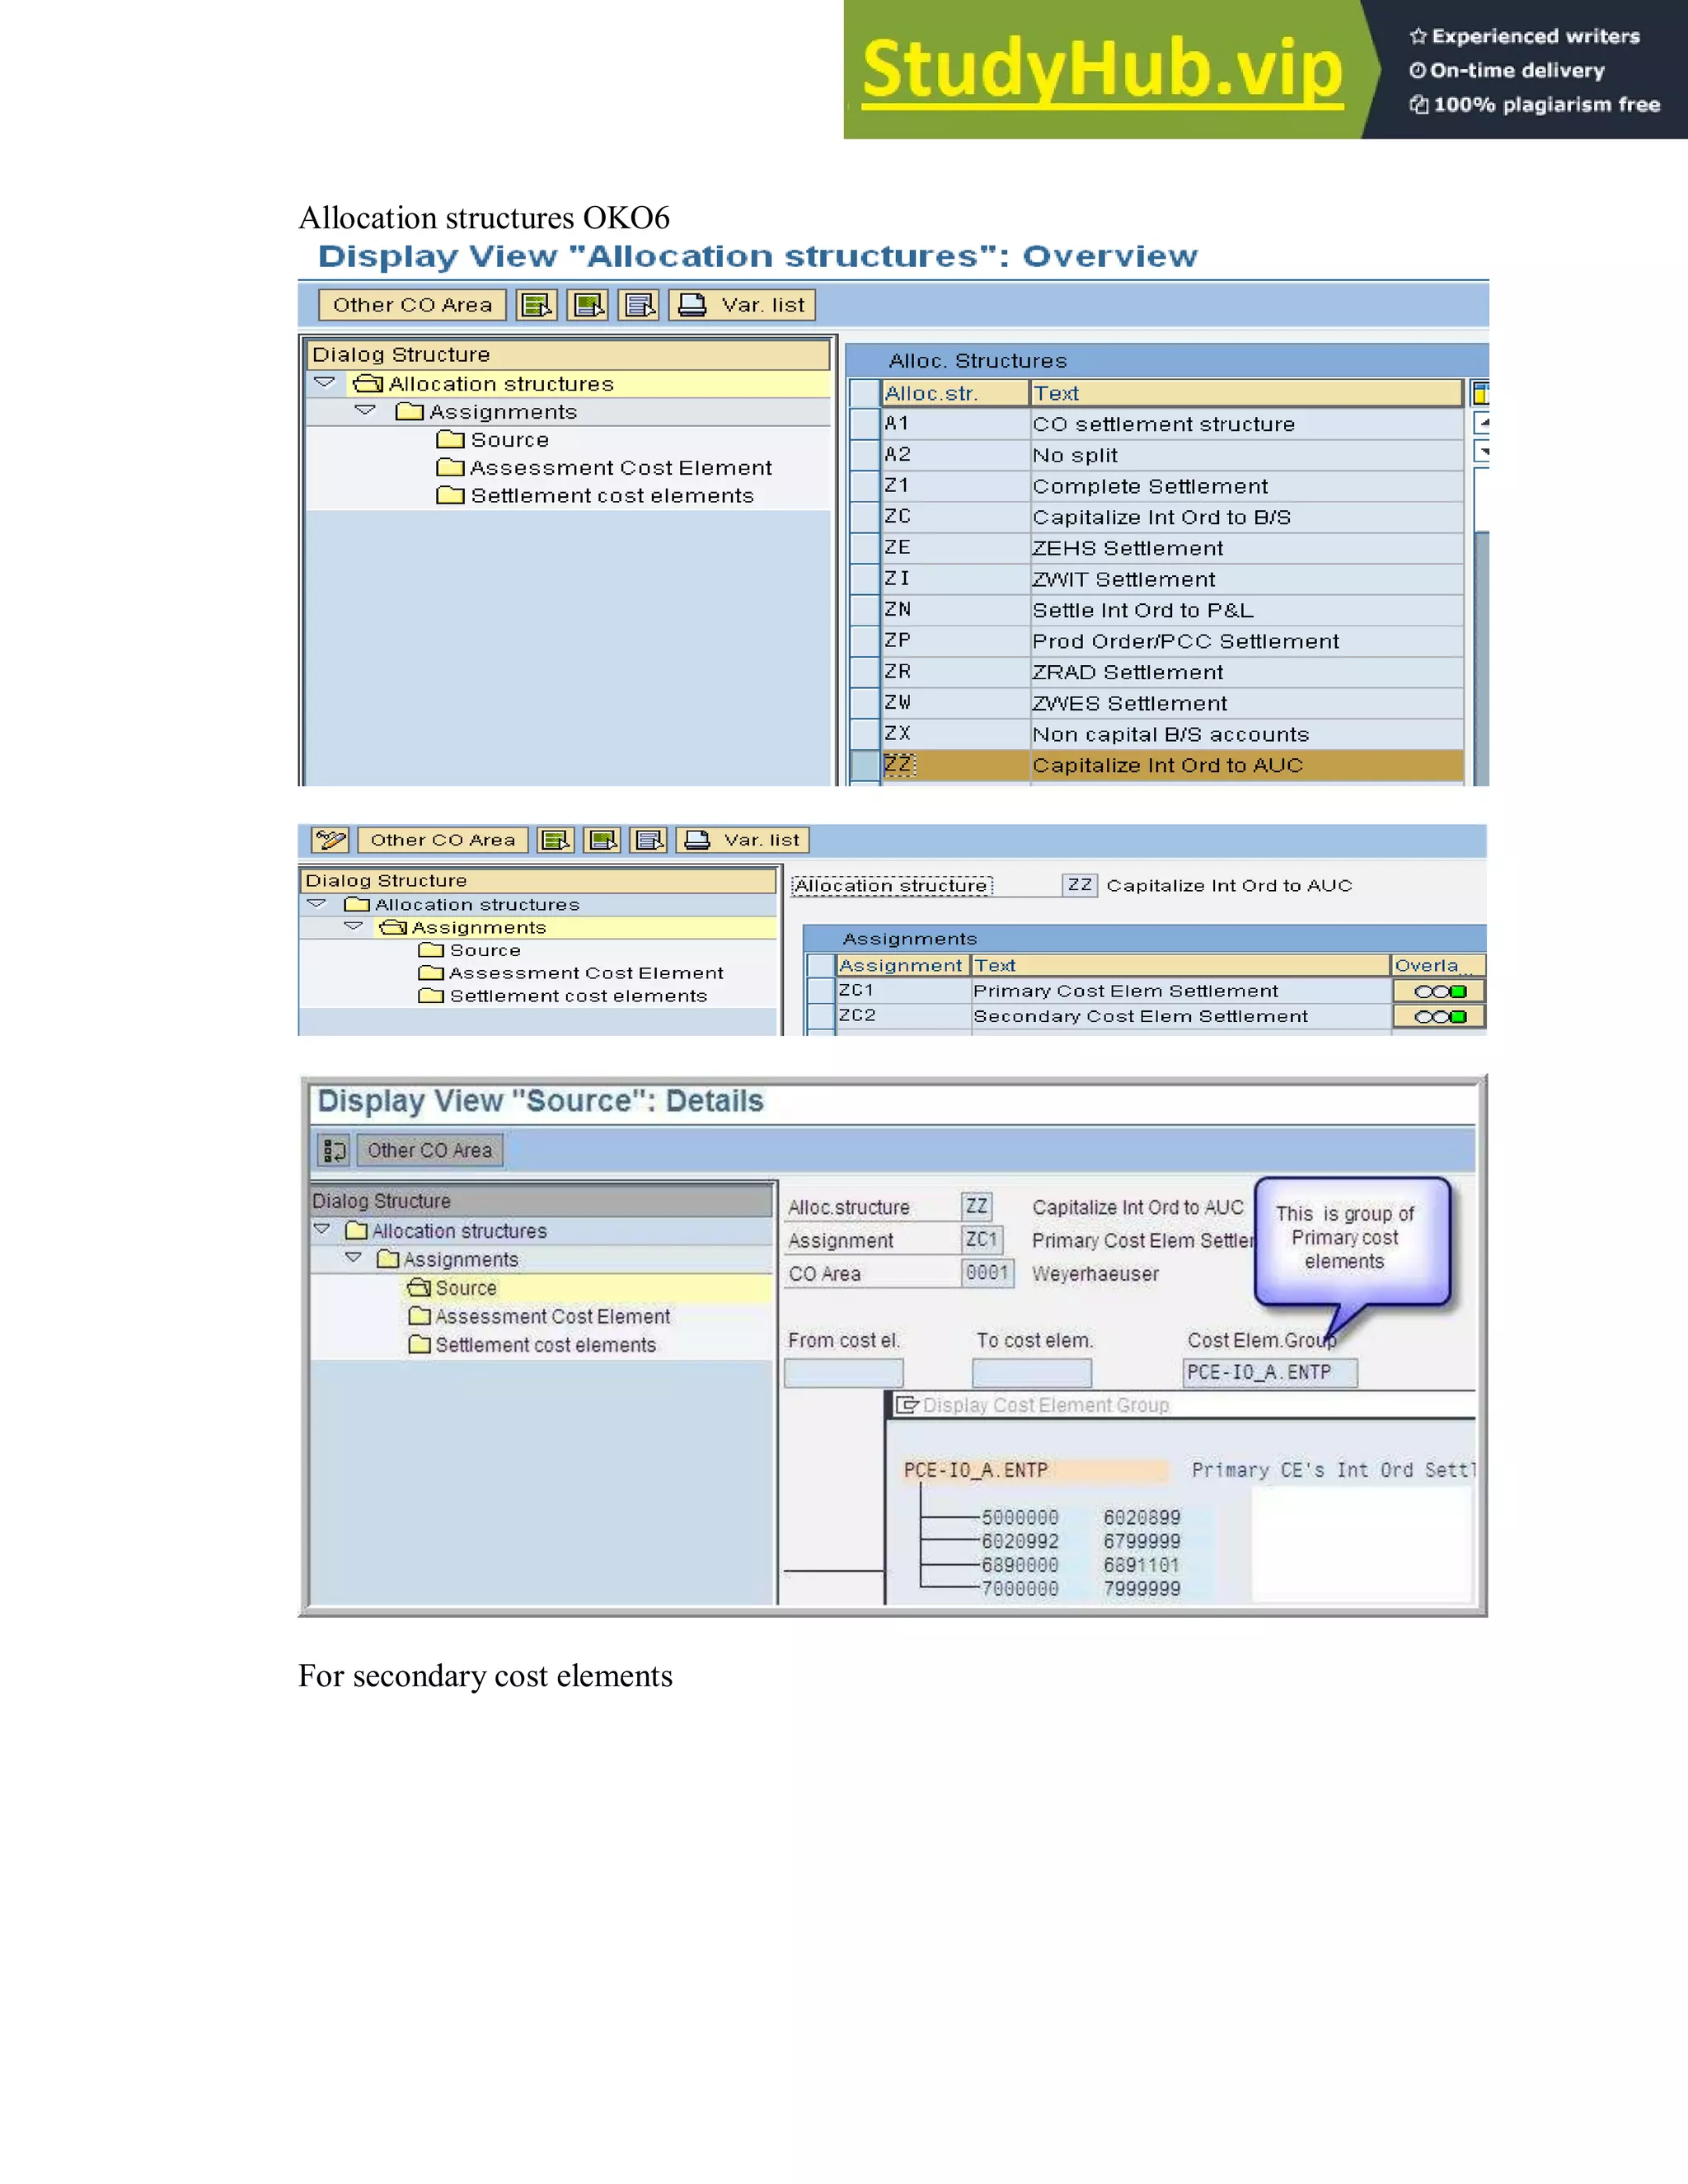Click Settlement cost elements folder icon in Overview tree
1688x2184 pixels.
click(x=451, y=495)
